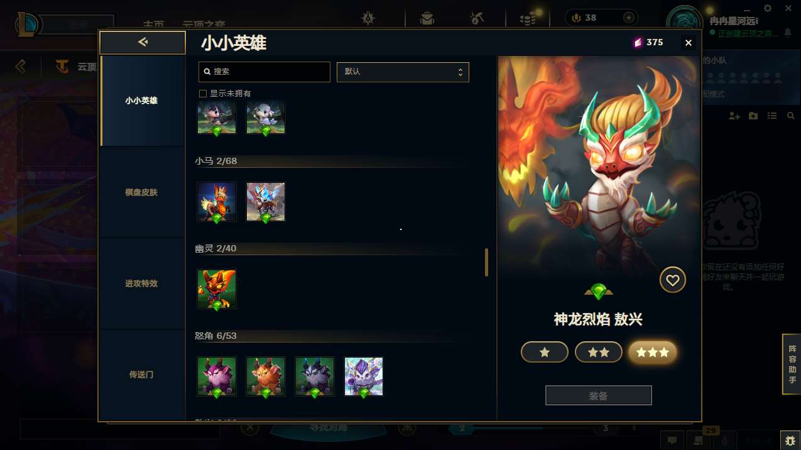
Task: Select the one-star level toggle
Action: (x=545, y=353)
